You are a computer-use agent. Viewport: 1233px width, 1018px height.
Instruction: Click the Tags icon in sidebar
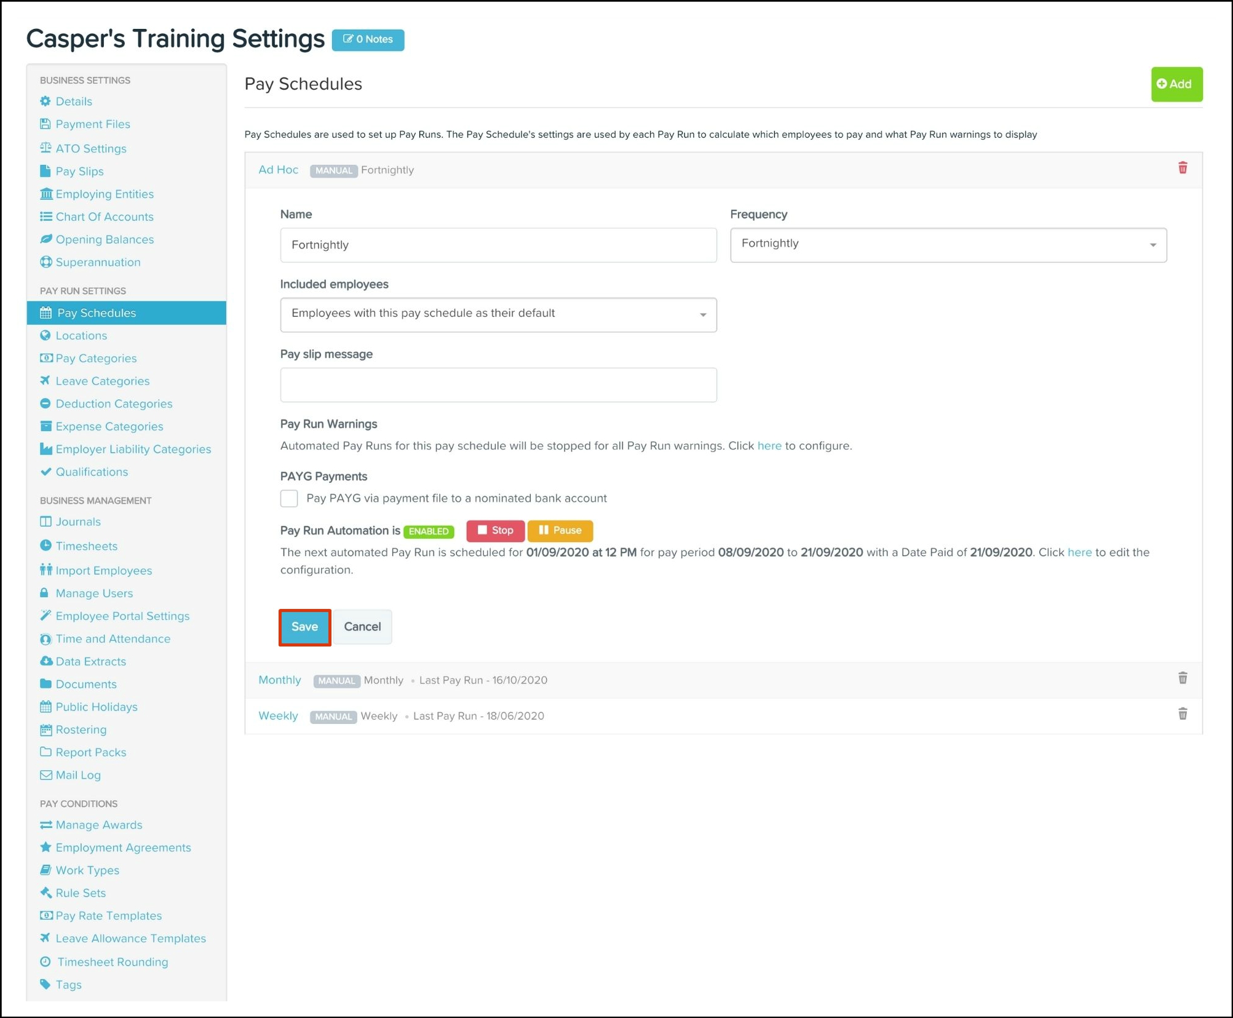click(46, 984)
